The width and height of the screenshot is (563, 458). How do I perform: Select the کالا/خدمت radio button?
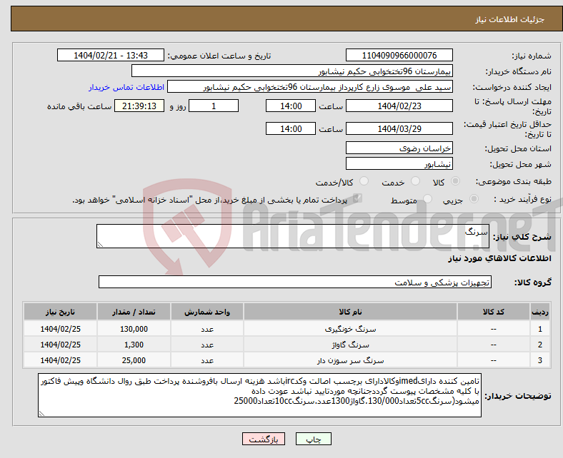pos(364,181)
